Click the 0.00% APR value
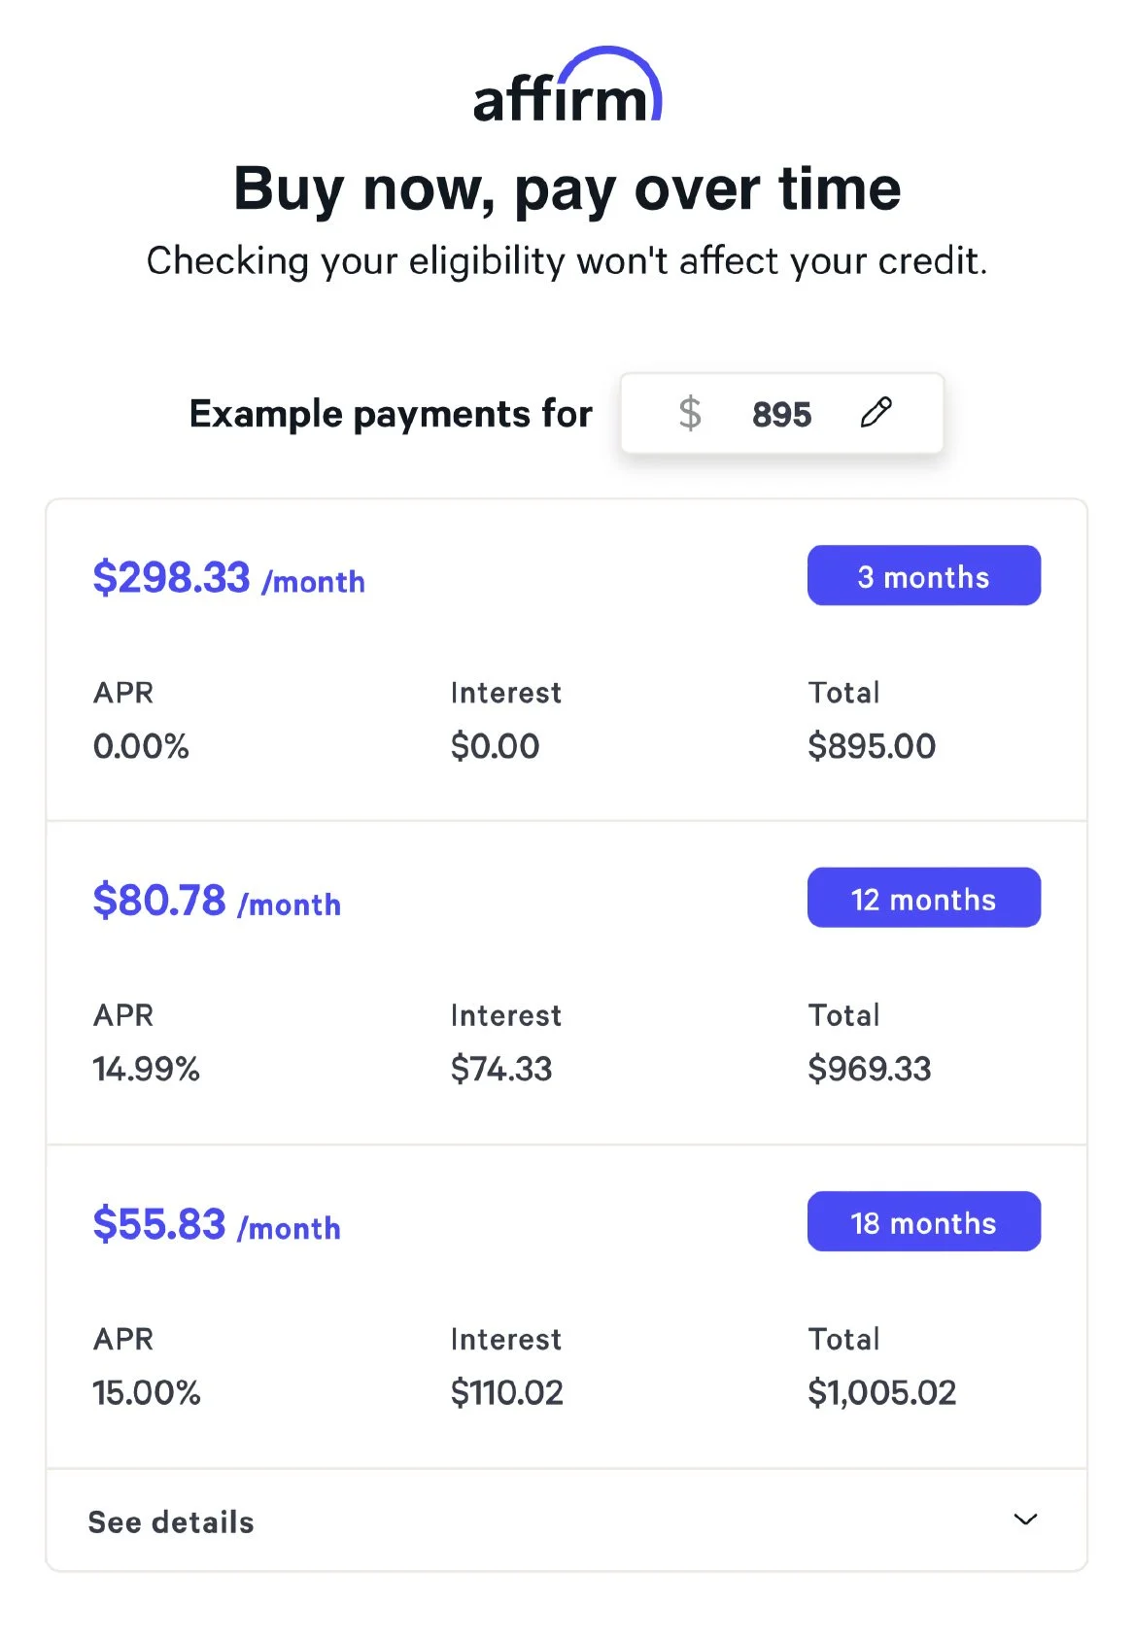 pos(141,746)
